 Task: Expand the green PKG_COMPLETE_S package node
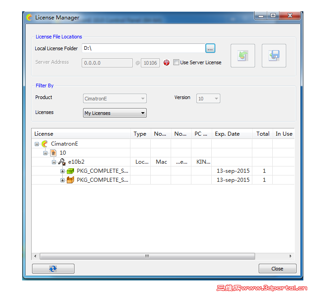[62, 171]
